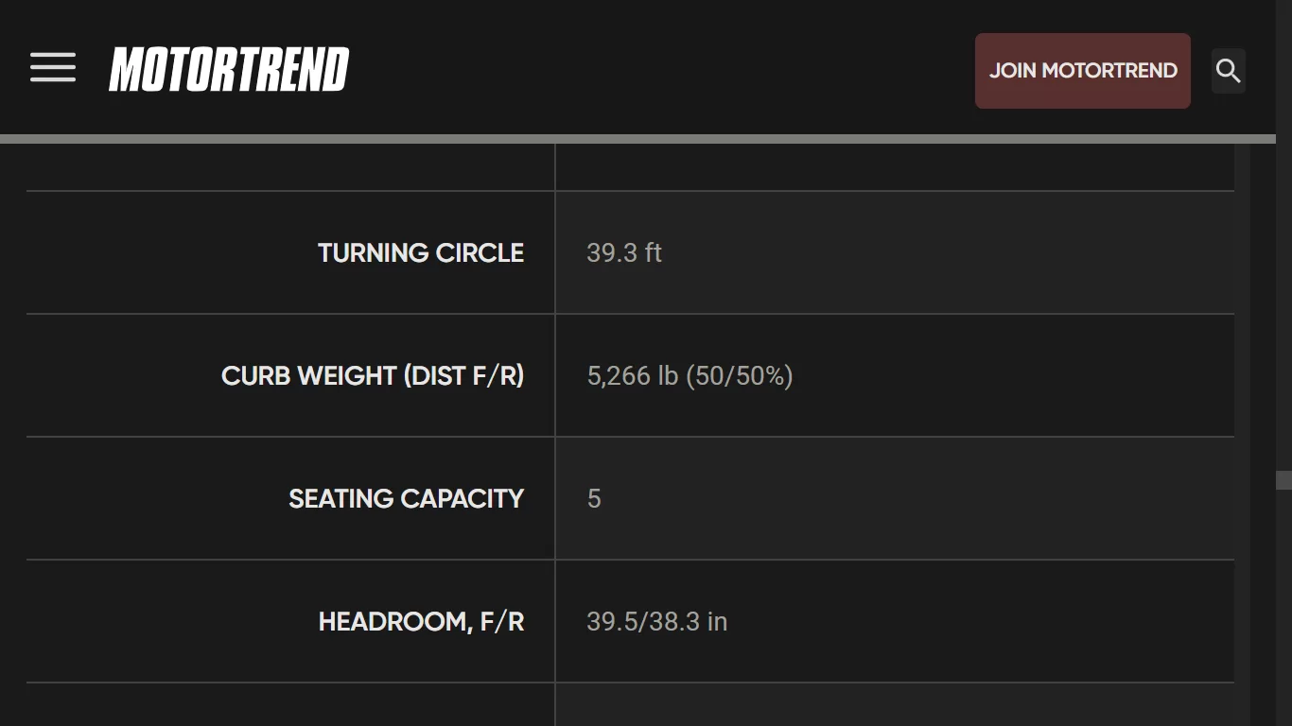
Task: Select the Turning Circle label
Action: pyautogui.click(x=421, y=253)
